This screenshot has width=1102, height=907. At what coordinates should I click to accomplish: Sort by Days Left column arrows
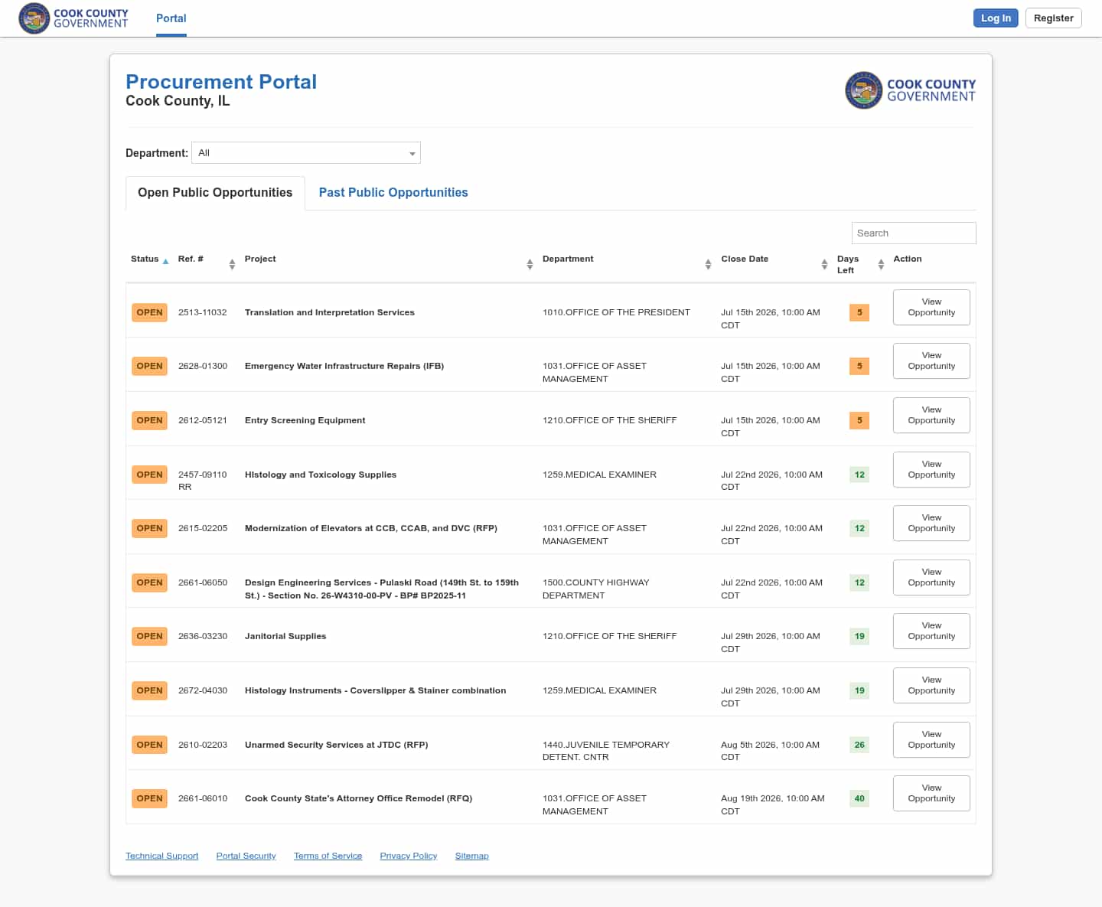881,264
